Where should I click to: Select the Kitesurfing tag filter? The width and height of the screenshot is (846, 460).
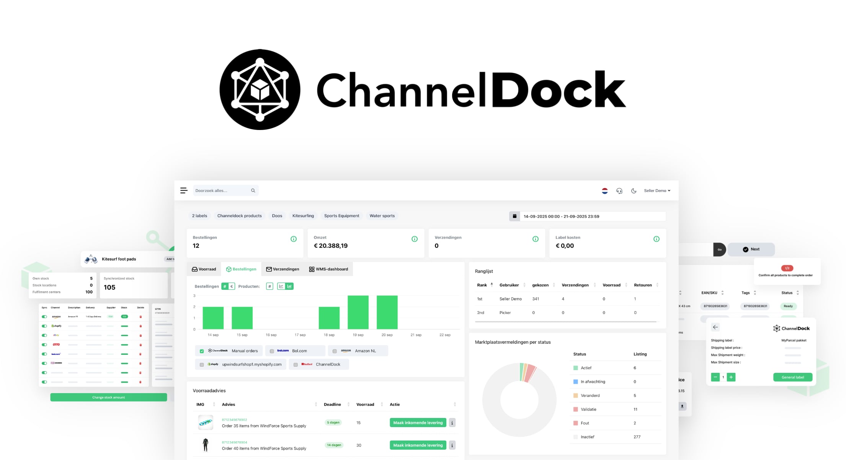pos(303,216)
